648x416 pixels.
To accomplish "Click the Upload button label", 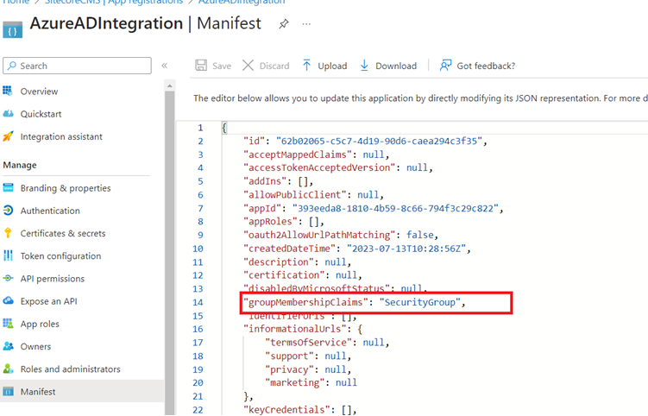I will coord(332,66).
